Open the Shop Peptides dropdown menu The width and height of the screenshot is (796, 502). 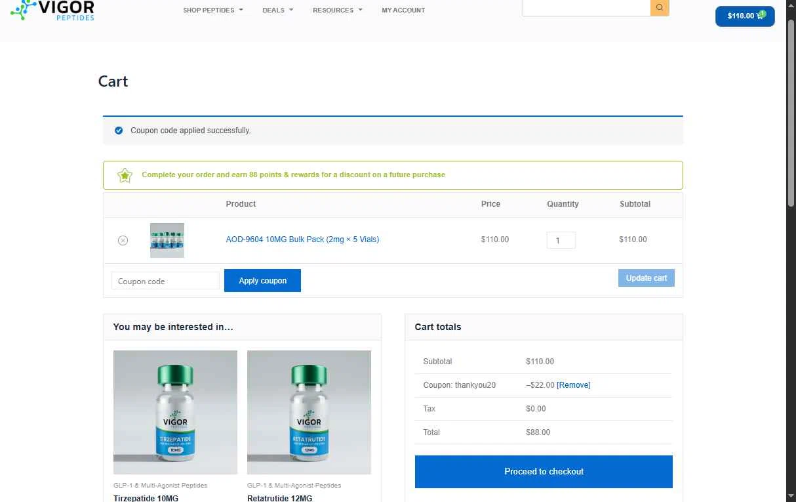click(x=213, y=10)
